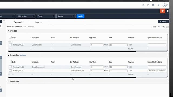Click the Actionable table vertical scrollbar

168,67
